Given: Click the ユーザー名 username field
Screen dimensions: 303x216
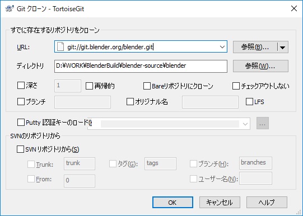Looking at the screenshot, I should (x=255, y=179).
